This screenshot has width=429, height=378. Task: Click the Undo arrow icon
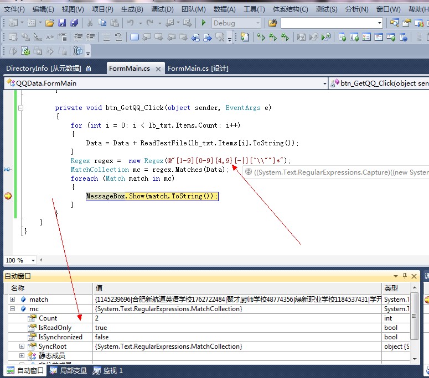(x=131, y=23)
